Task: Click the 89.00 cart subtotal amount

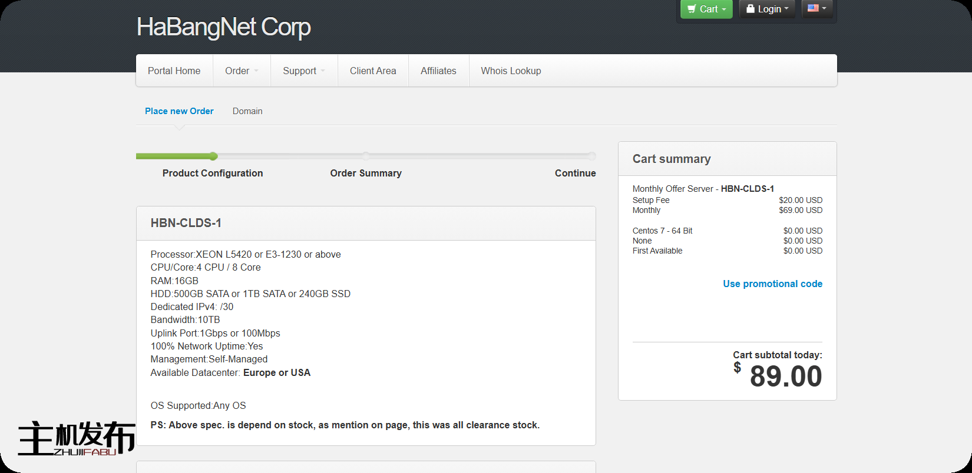Action: tap(785, 376)
